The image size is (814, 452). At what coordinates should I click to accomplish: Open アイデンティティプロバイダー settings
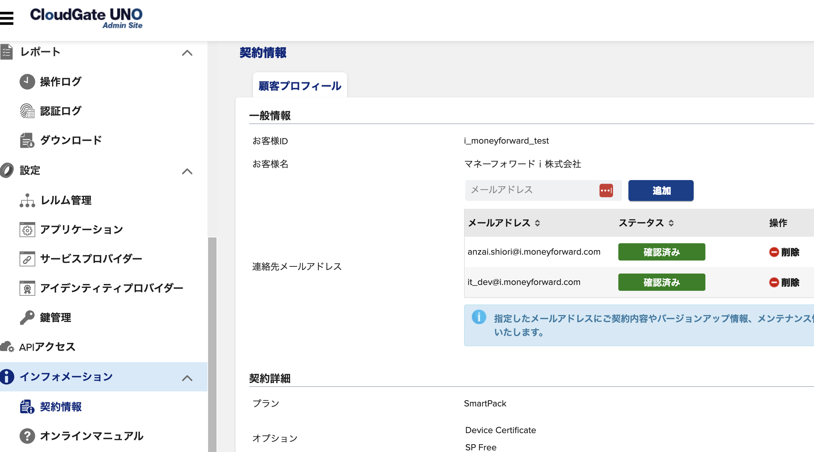click(x=112, y=288)
